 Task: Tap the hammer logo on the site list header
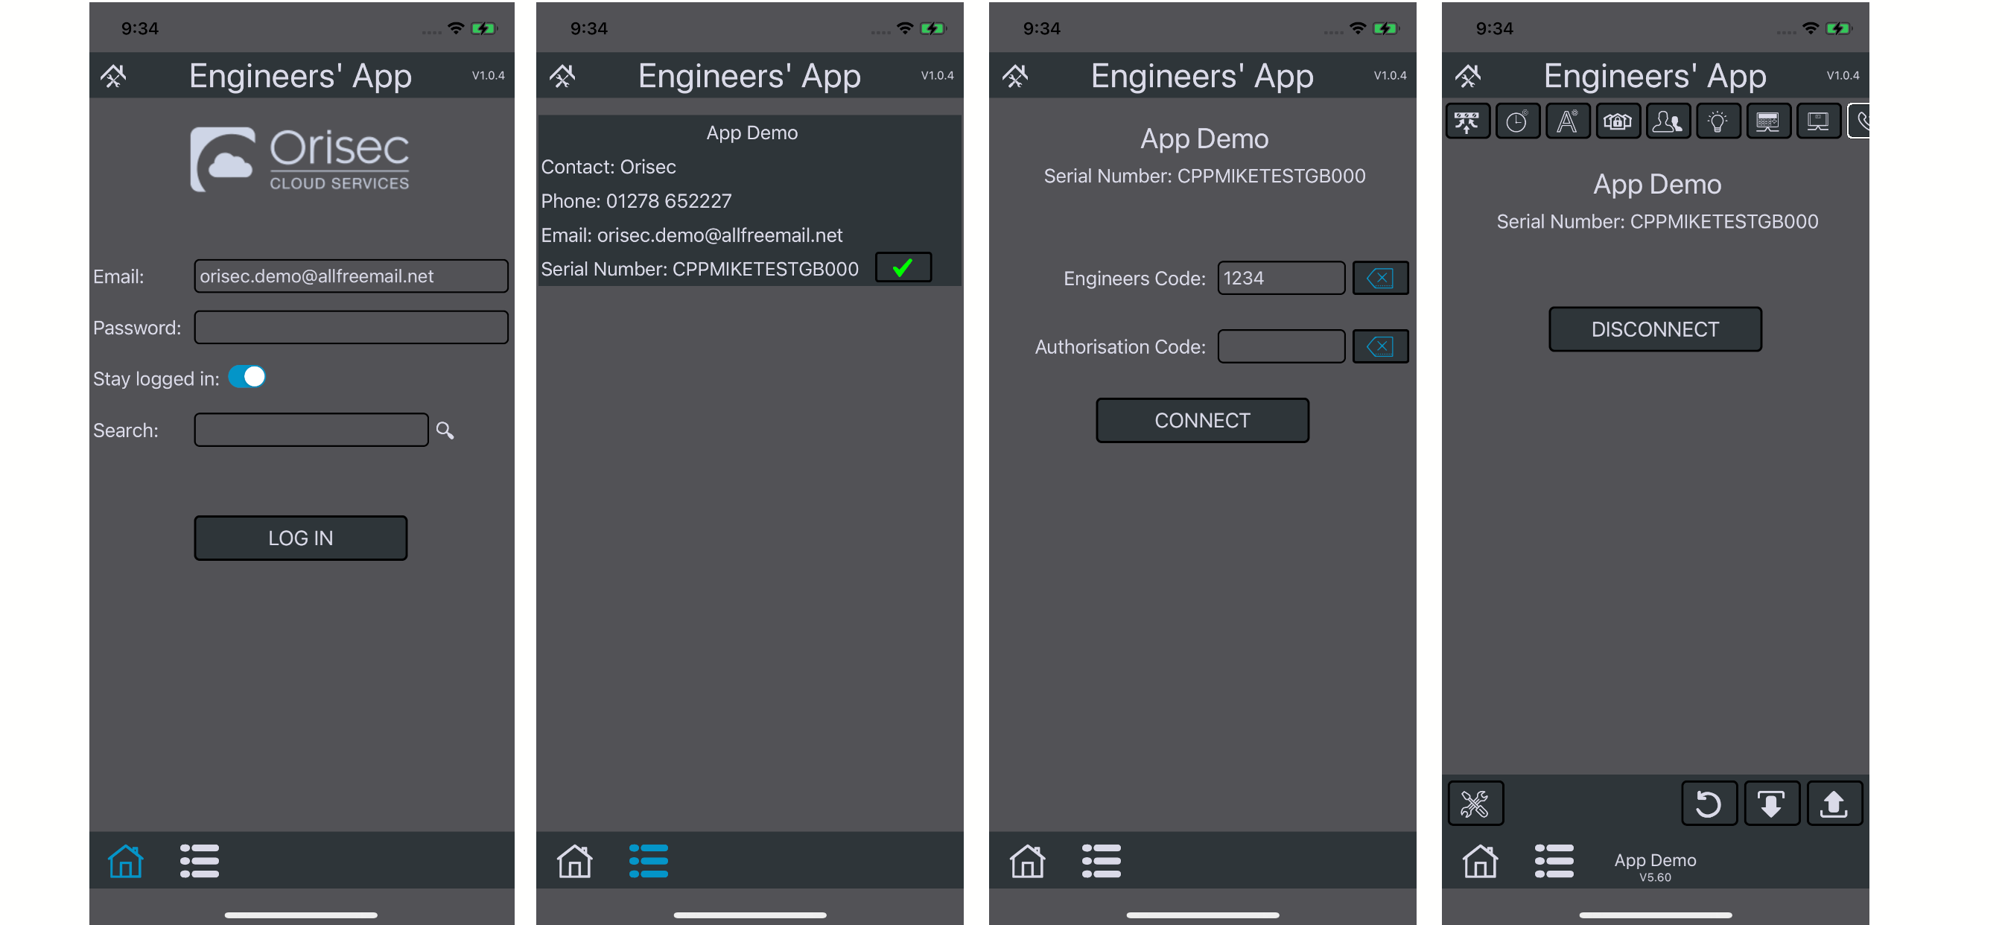click(562, 75)
